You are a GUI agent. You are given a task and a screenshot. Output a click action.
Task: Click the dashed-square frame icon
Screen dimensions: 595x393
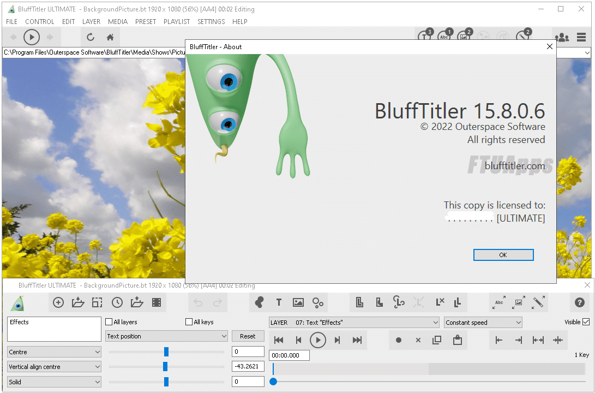click(97, 302)
